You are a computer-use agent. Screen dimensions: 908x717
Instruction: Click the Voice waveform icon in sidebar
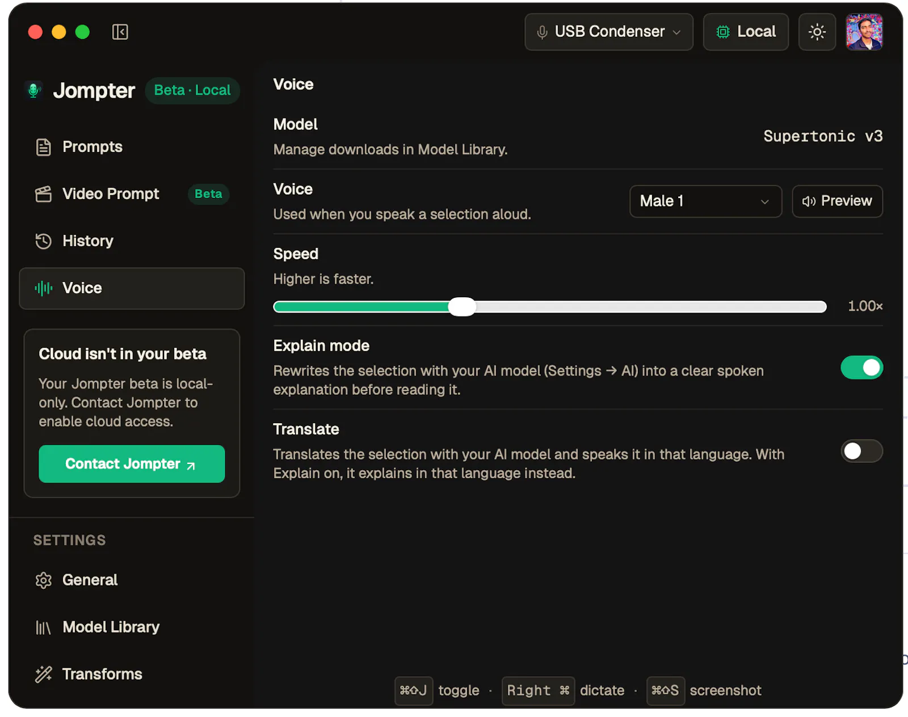coord(44,288)
